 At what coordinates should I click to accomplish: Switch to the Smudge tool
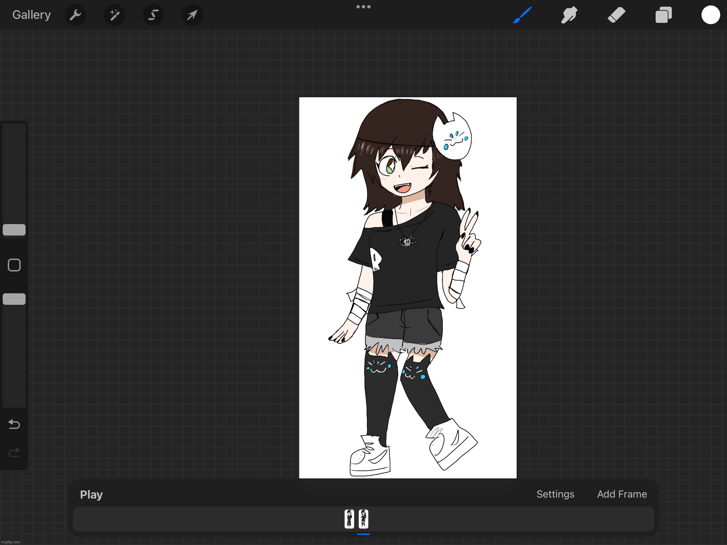[569, 14]
